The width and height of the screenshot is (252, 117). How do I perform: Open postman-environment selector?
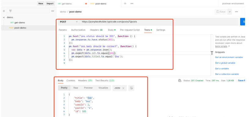(233, 4)
